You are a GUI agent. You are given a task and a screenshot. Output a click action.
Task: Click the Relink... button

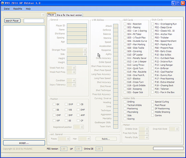click(x=106, y=139)
